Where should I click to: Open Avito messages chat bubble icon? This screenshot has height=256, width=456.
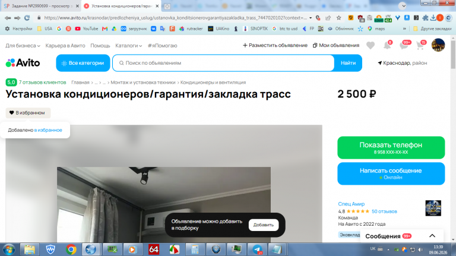[x=404, y=45]
